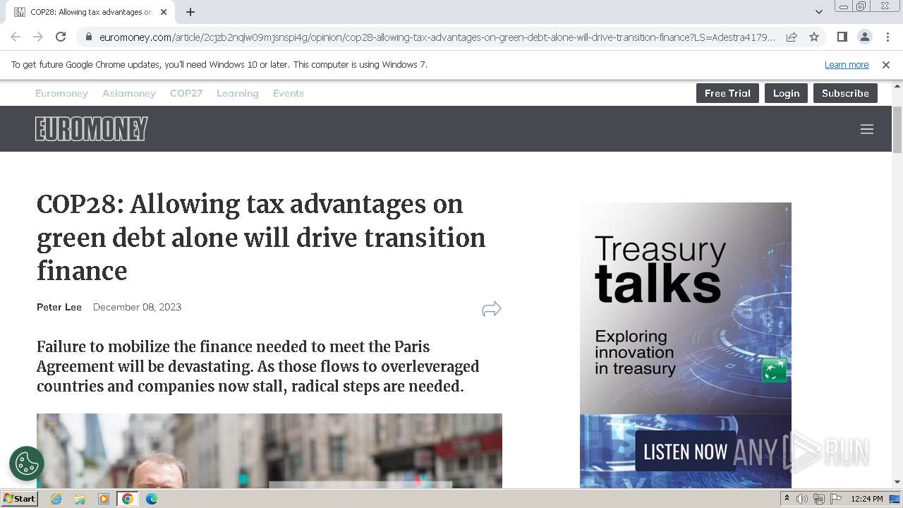Share the article with the arrow icon
Viewport: 903px width, 508px height.
point(492,309)
